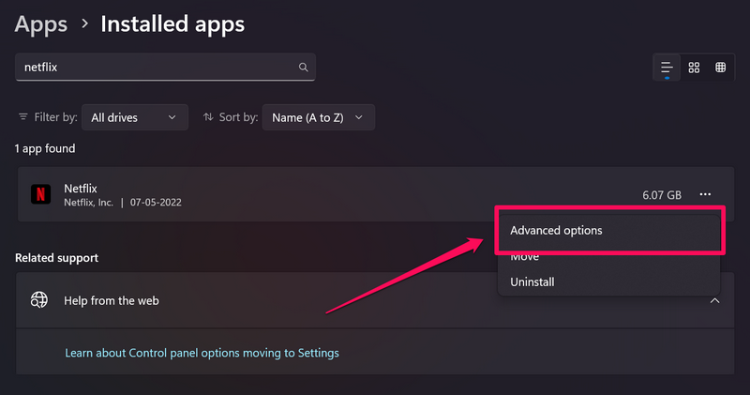Focus the search field containing netflix
The image size is (750, 395).
155,68
